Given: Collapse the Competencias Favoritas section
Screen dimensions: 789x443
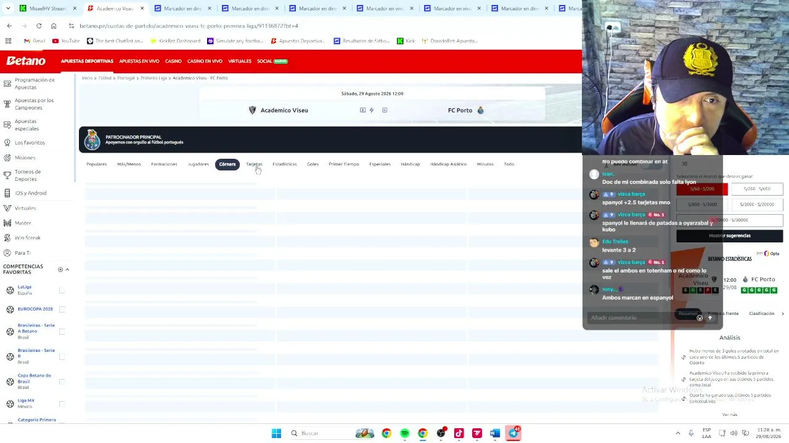Looking at the screenshot, I should click(67, 269).
